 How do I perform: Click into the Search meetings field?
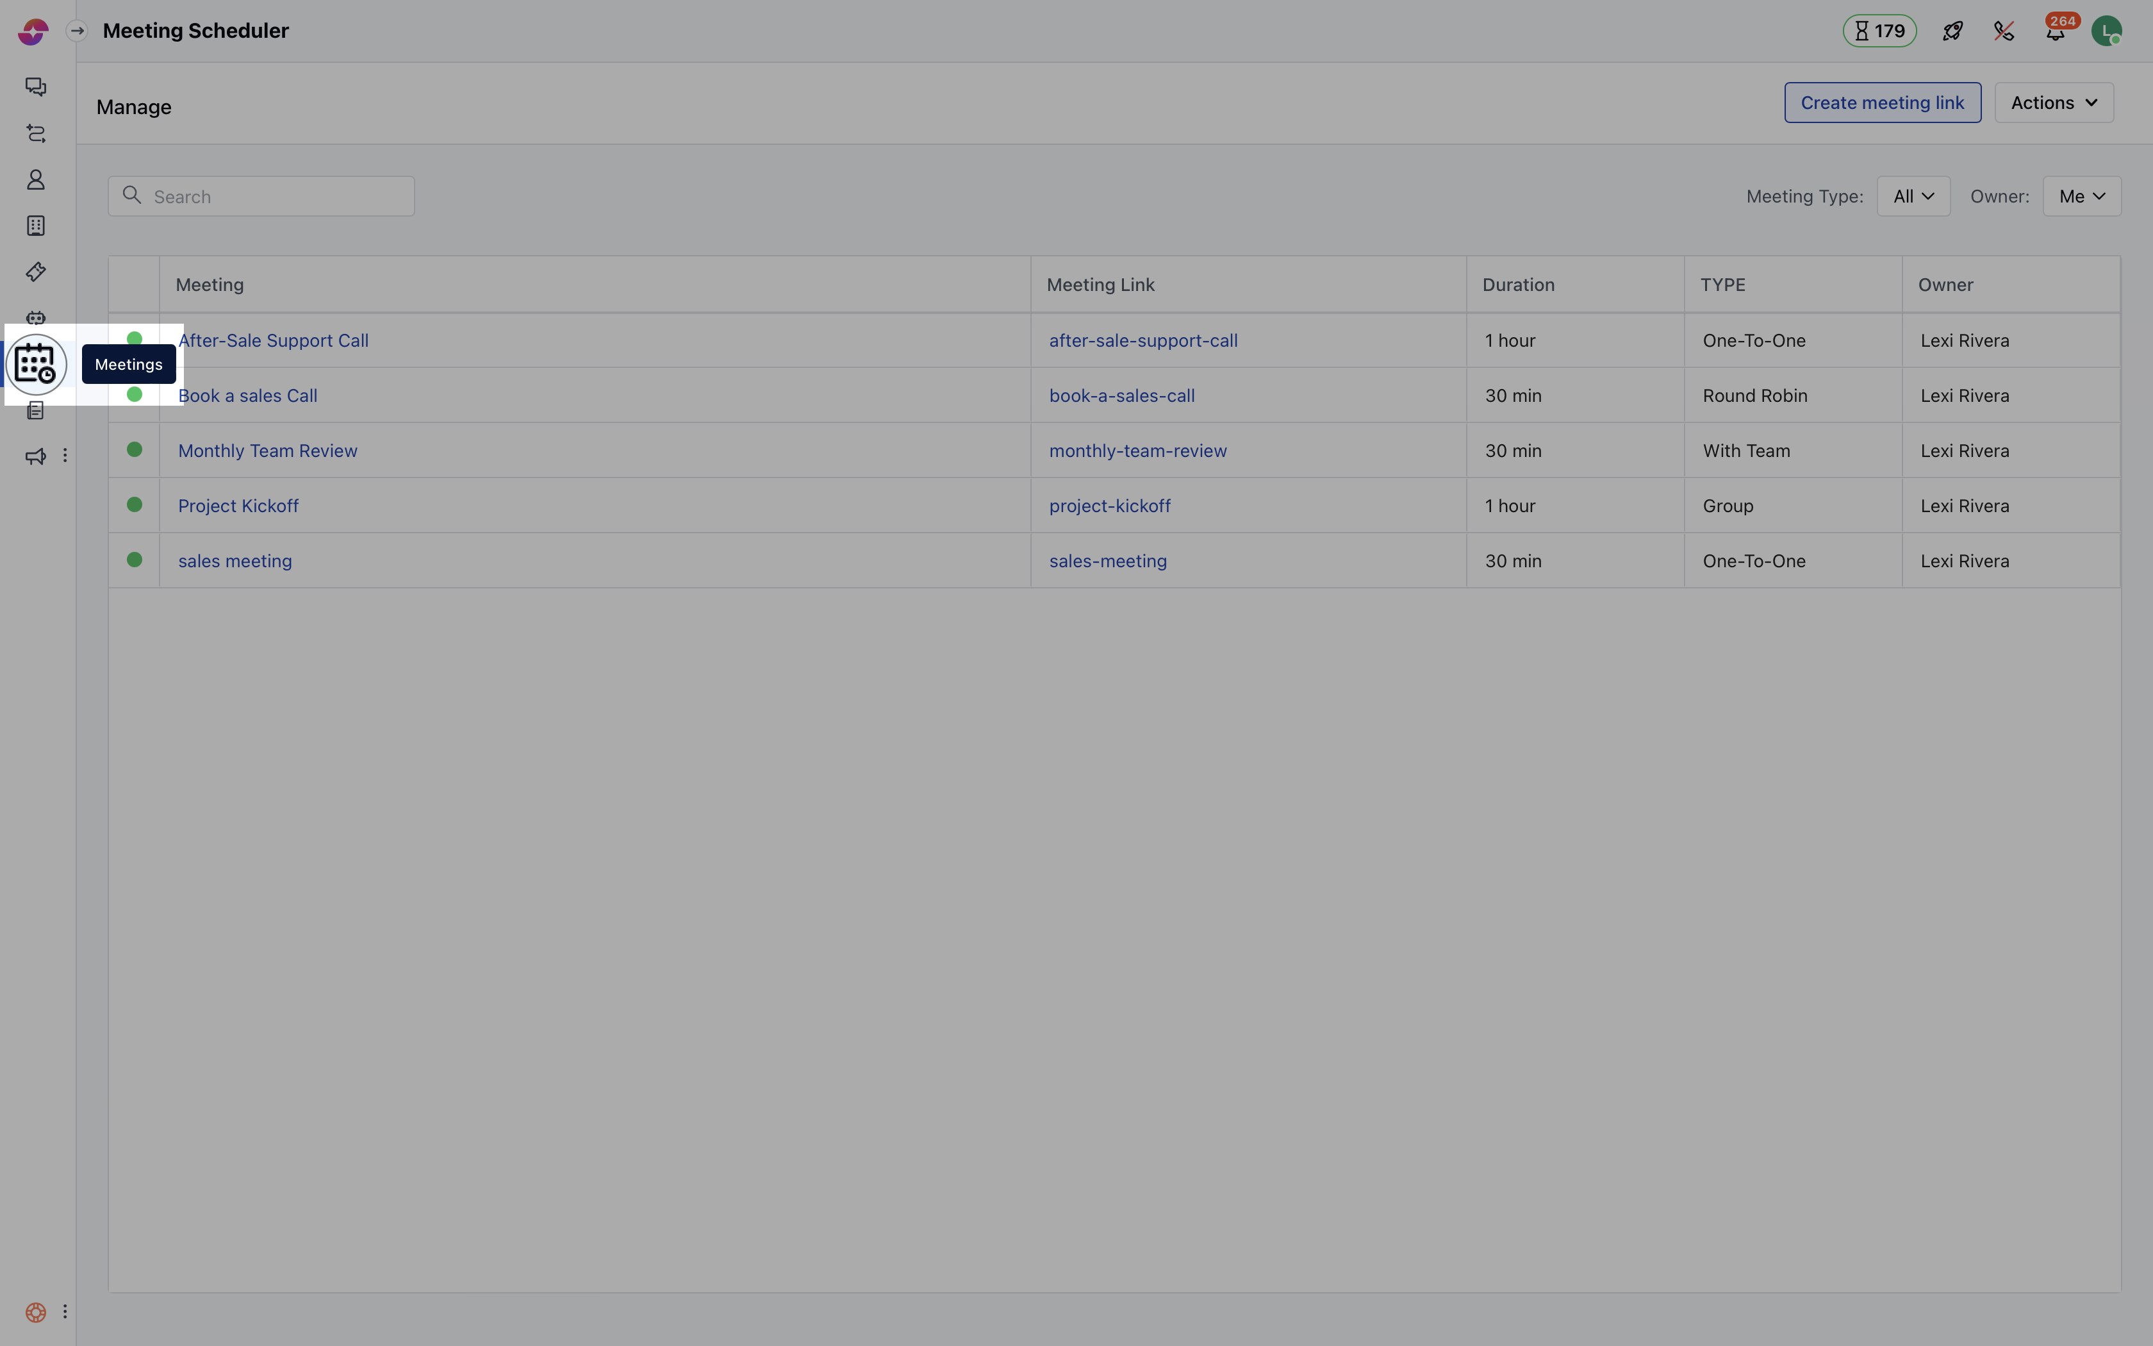tap(276, 196)
